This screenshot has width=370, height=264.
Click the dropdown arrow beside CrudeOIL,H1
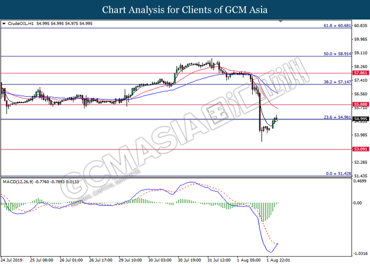pyautogui.click(x=4, y=24)
